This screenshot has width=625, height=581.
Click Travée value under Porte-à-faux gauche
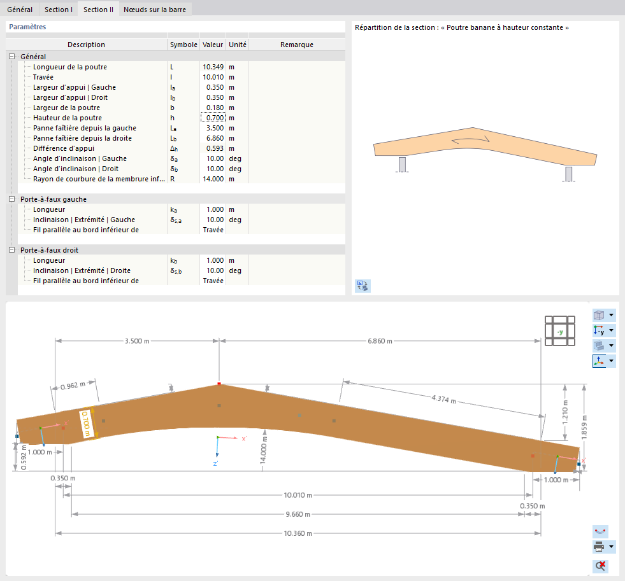pos(213,230)
